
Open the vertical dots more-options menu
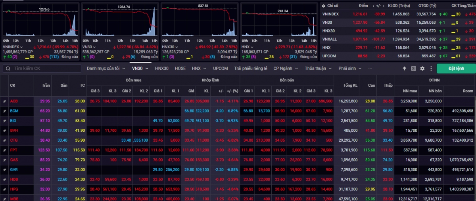coord(431,68)
